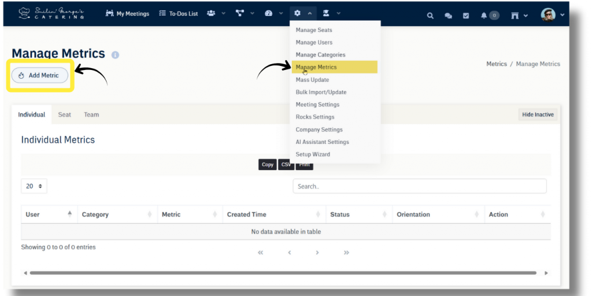Choose Company Settings menu entry

[x=319, y=129]
